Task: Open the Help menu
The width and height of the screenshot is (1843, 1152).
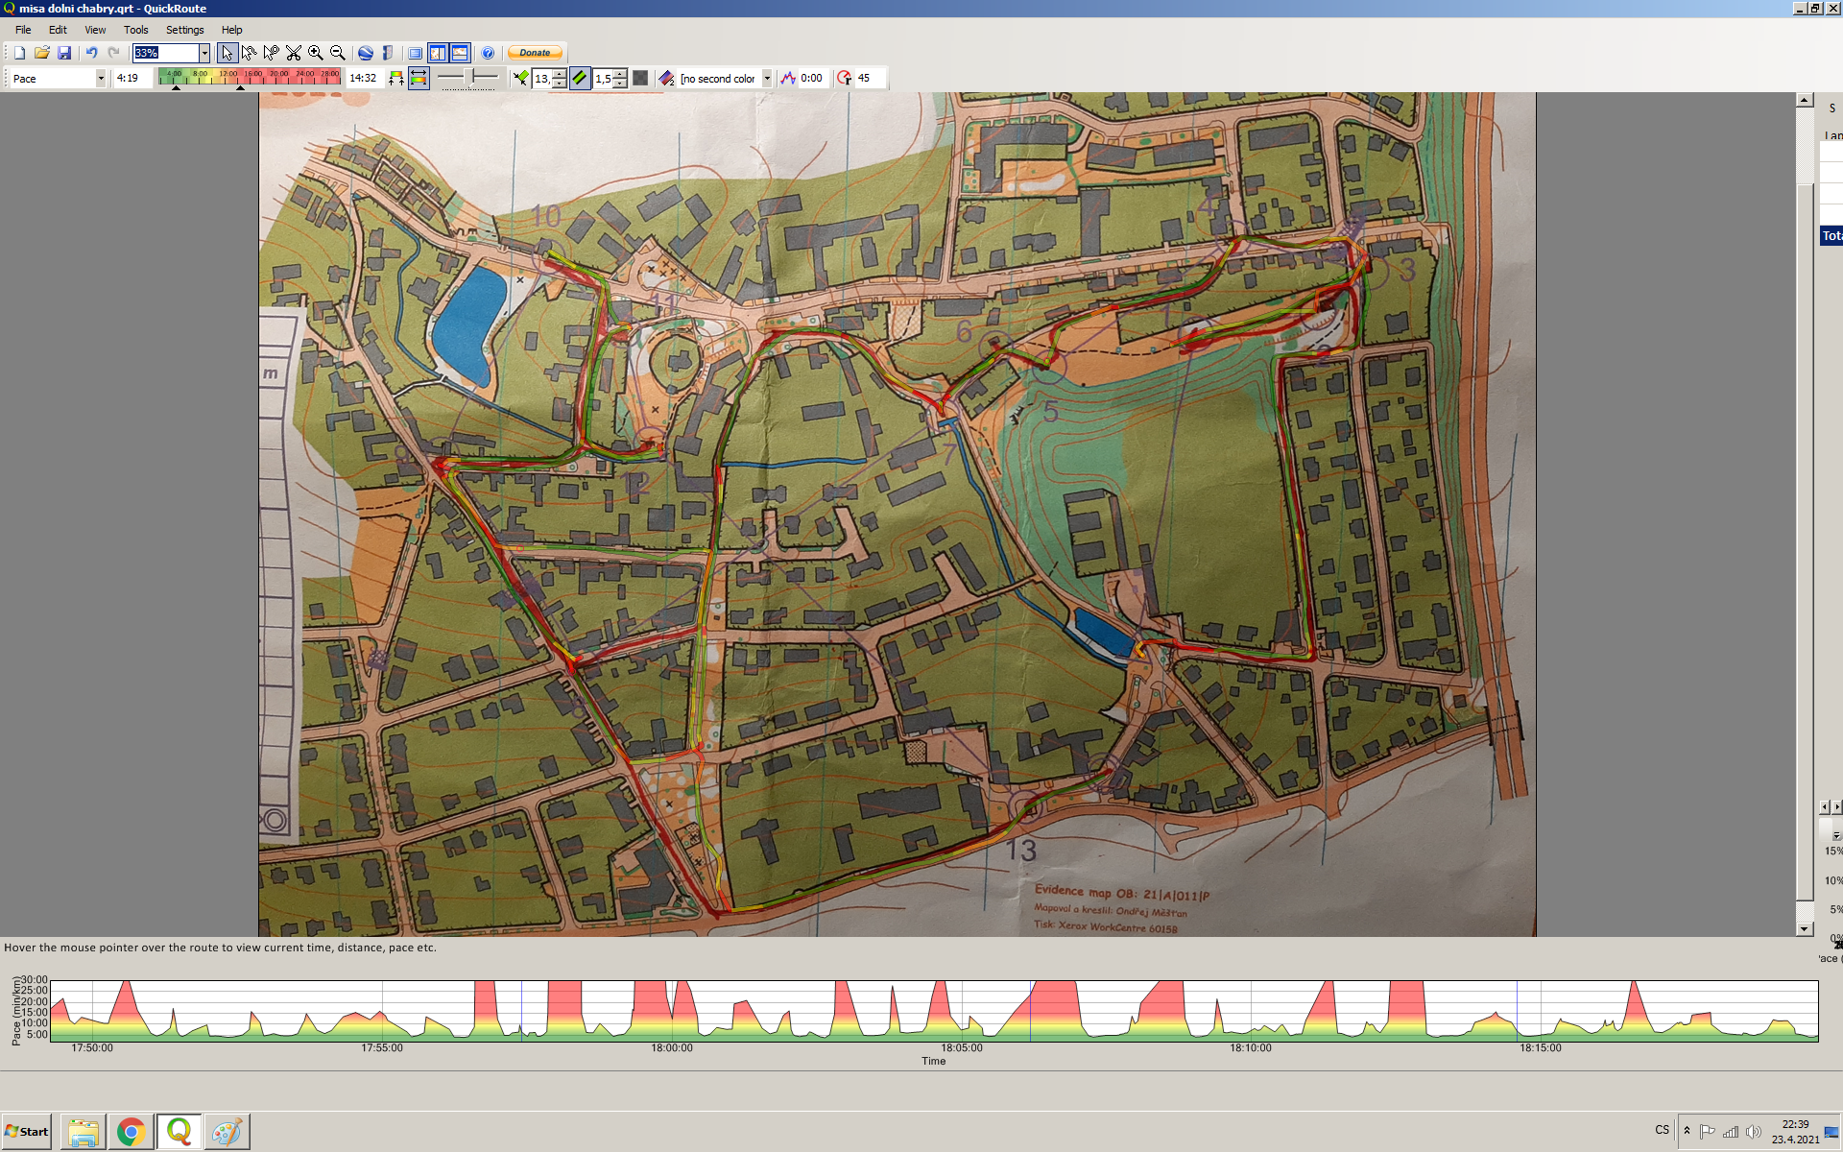Action: pyautogui.click(x=231, y=30)
